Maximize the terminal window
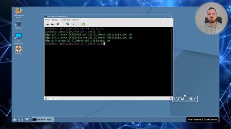 (x=169, y=16)
